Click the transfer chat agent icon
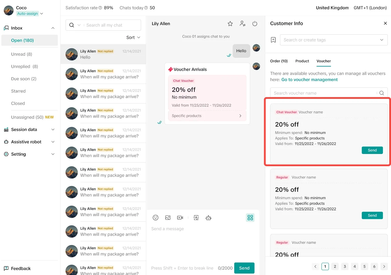 point(242,24)
